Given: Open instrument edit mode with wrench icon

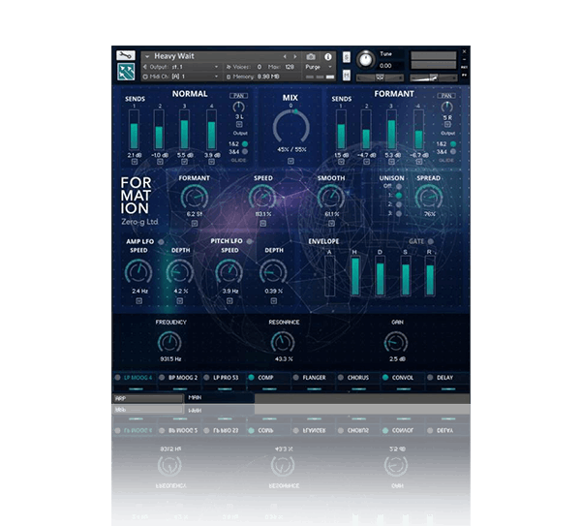Looking at the screenshot, I should pos(126,55).
